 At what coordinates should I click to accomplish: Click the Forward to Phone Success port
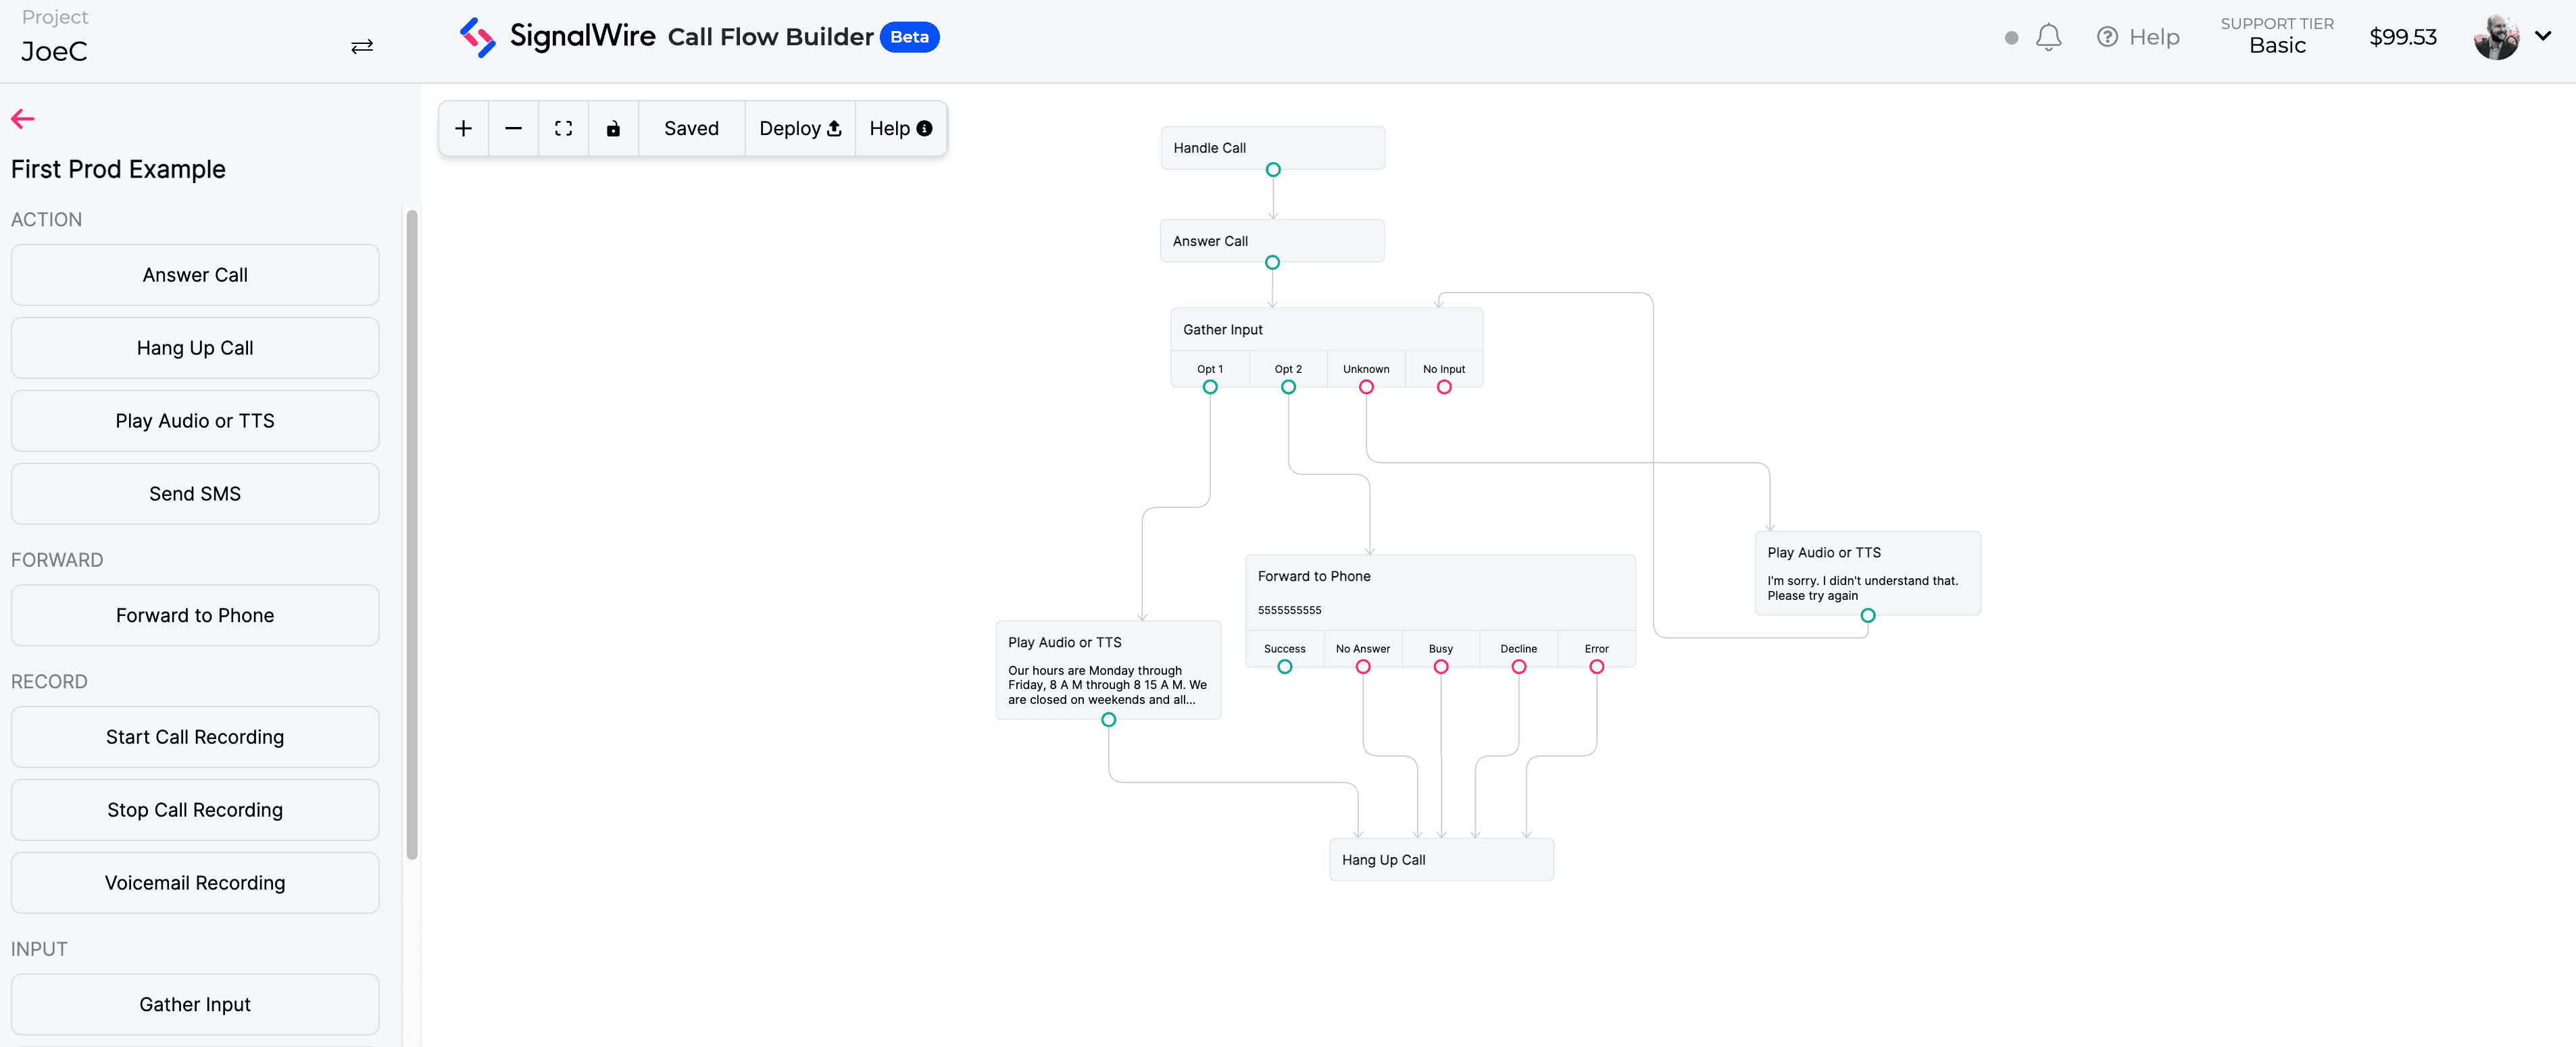1285,667
